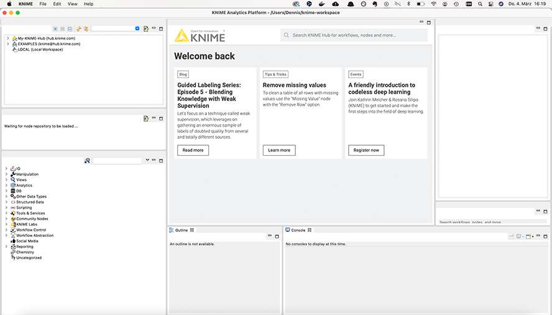Expand the Other Data Types category

click(6, 197)
